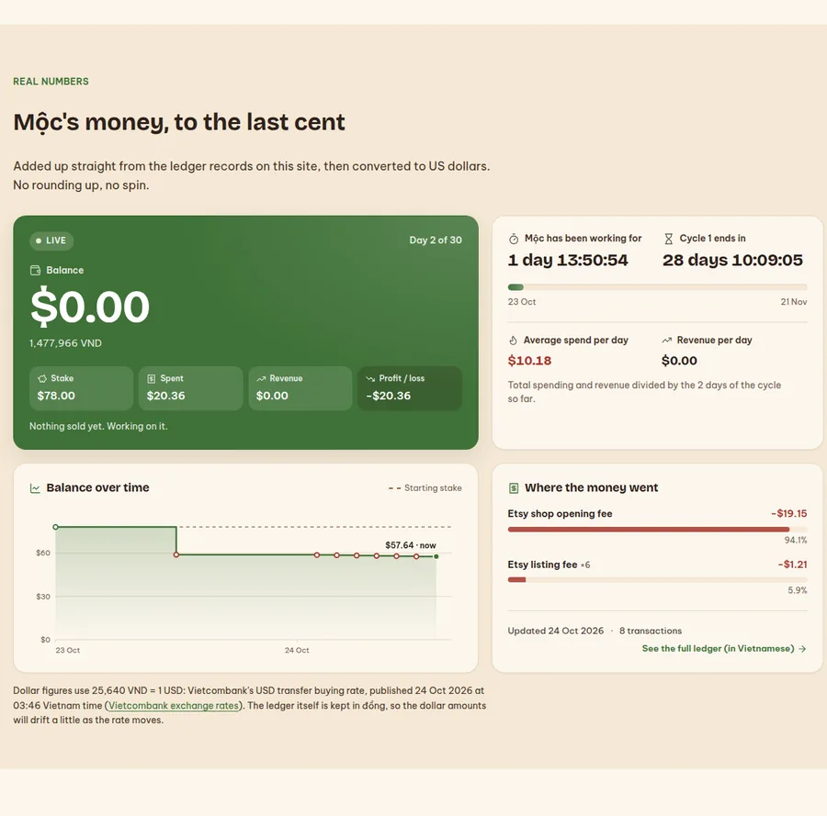The image size is (827, 816).
Task: Click the first chart point at 23 Oct start
Action: pos(55,527)
